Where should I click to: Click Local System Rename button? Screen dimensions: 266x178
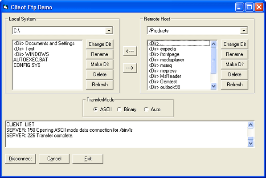pyautogui.click(x=99, y=54)
